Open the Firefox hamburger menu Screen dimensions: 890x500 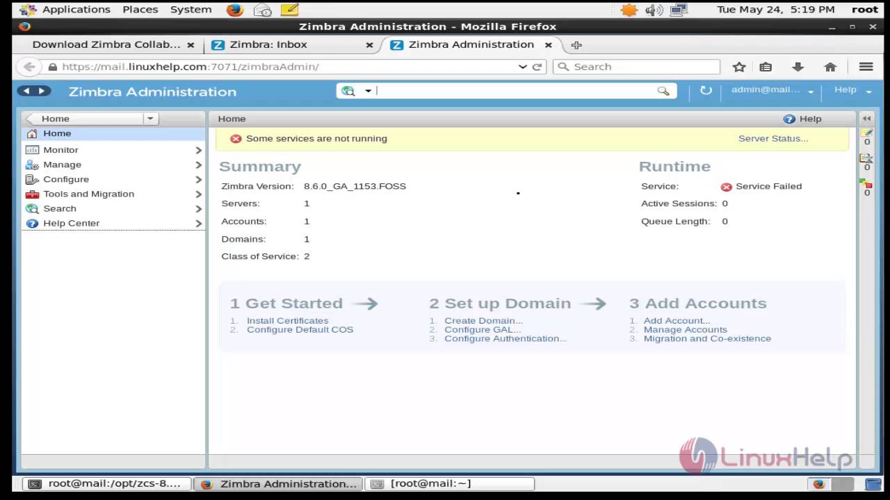tap(866, 67)
